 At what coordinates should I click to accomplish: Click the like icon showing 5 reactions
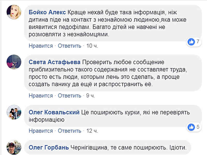click(191, 127)
